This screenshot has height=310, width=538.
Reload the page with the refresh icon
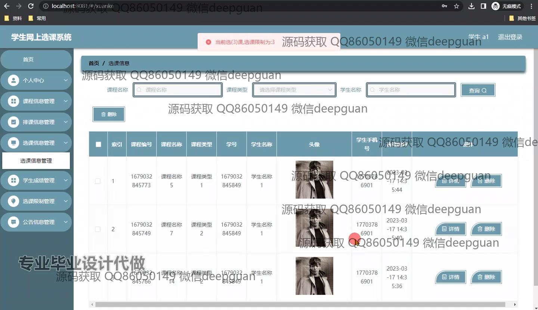click(31, 6)
